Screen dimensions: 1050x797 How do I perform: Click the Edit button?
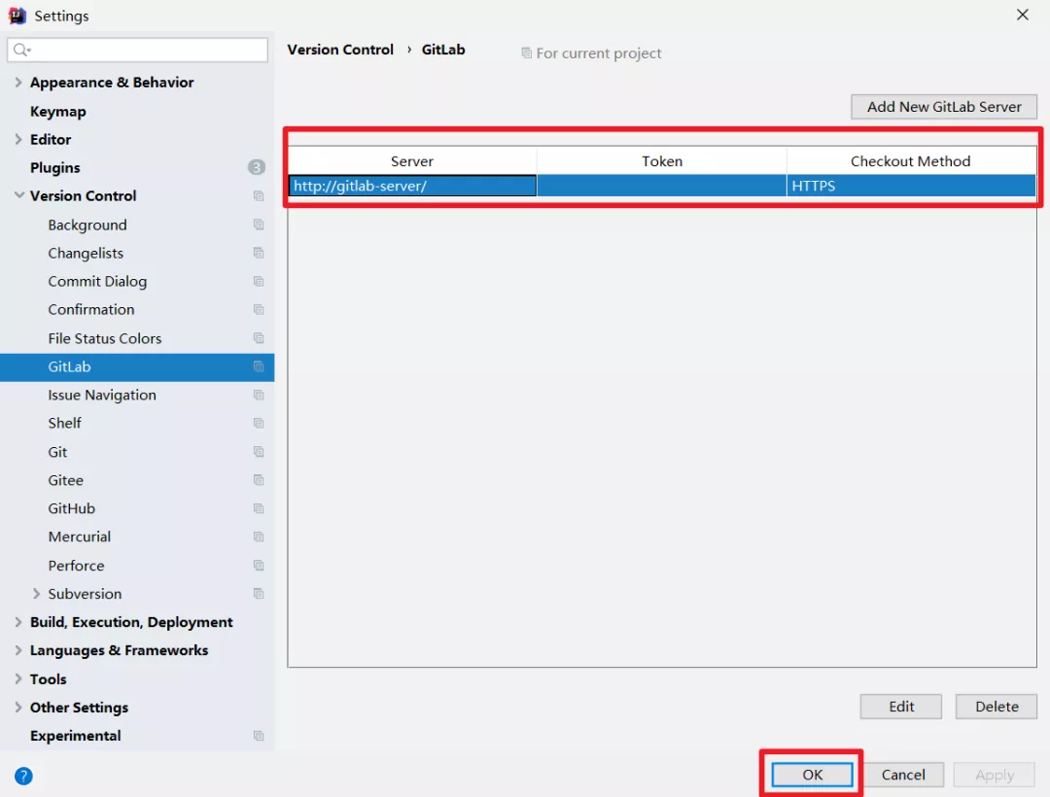pyautogui.click(x=901, y=707)
